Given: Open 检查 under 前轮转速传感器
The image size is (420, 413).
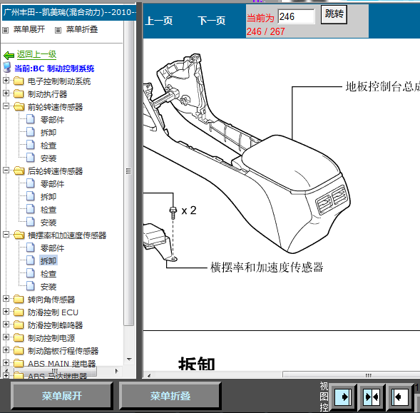Looking at the screenshot, I should (x=48, y=146).
